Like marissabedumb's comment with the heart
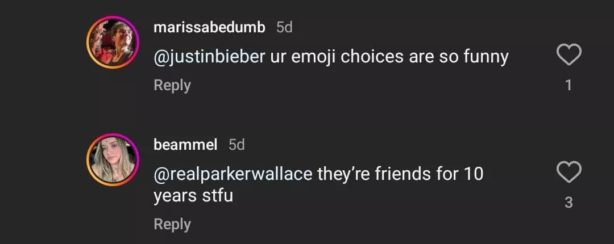 click(568, 56)
